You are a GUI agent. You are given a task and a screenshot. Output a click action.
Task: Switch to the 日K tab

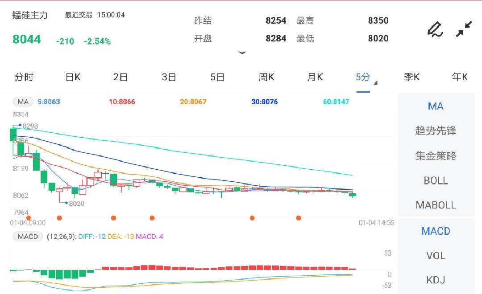pyautogui.click(x=73, y=77)
